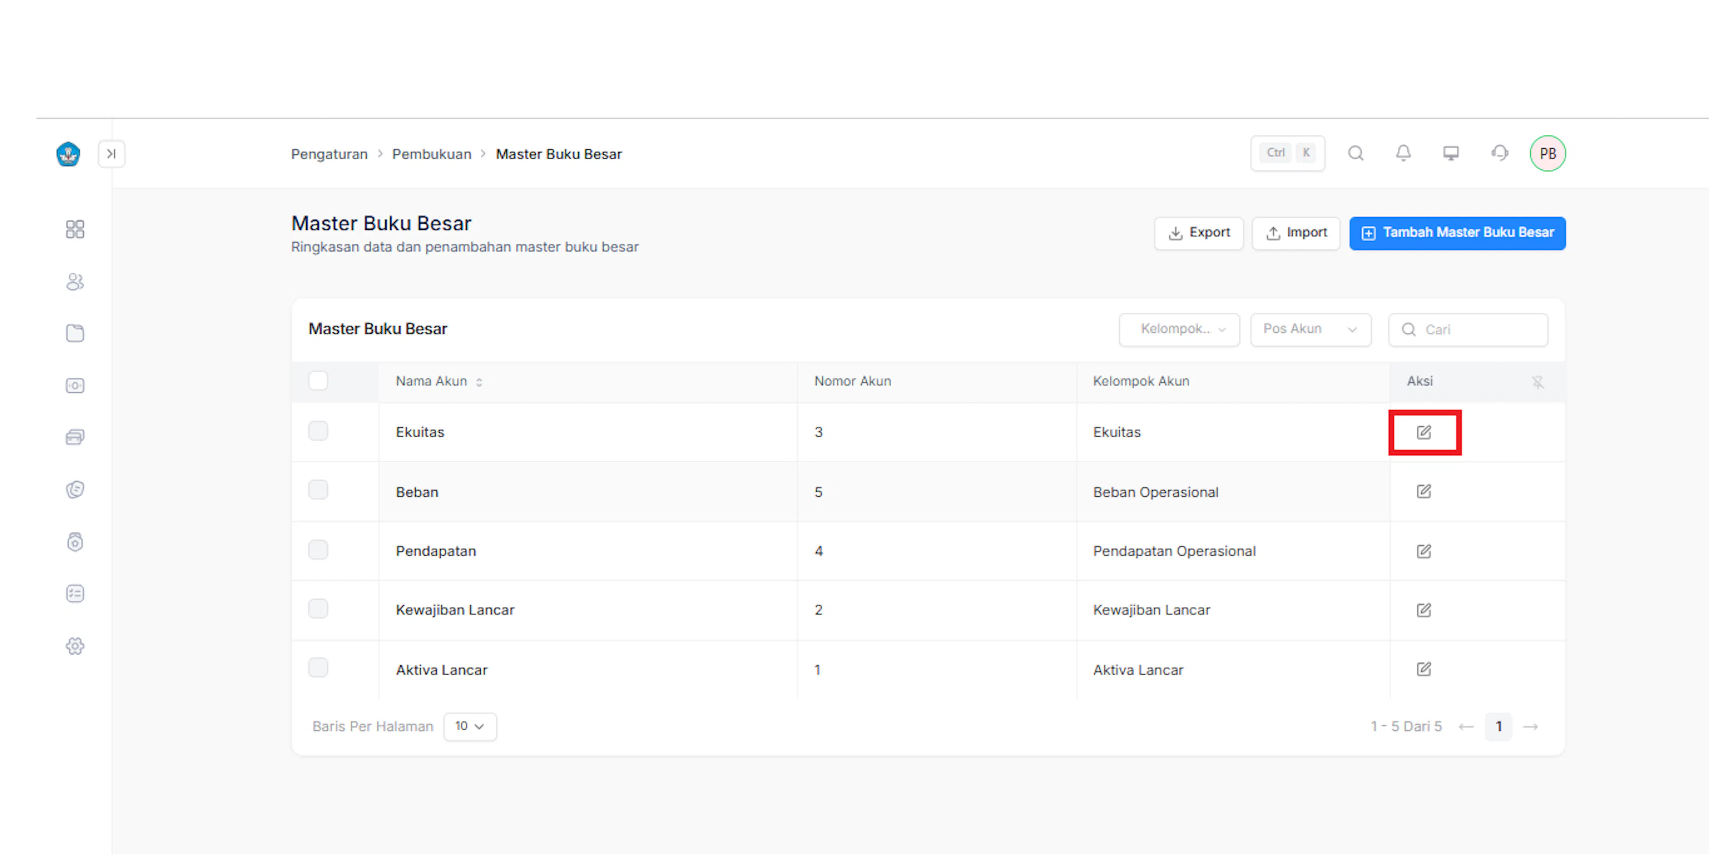Toggle the select-all checkbox in table header
1709x854 pixels.
pyautogui.click(x=318, y=381)
